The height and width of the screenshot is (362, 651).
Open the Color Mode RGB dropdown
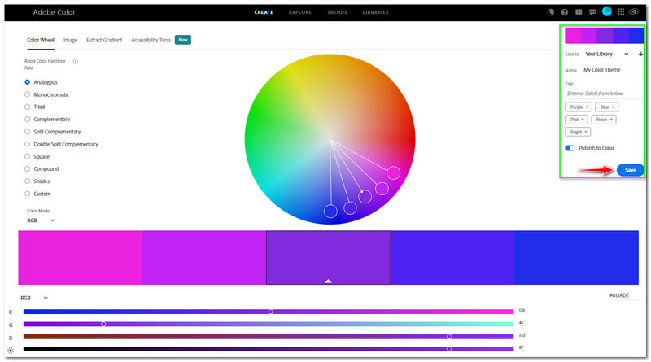click(41, 220)
